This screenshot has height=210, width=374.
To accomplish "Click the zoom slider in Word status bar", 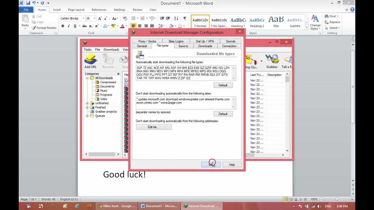I will (x=337, y=199).
